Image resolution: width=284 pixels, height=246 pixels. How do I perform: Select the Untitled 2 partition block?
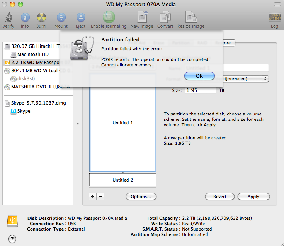click(122, 180)
